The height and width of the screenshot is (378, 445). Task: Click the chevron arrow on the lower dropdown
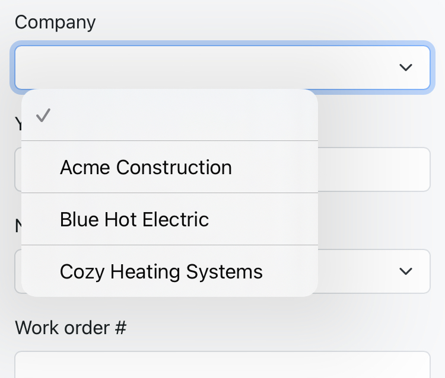pyautogui.click(x=406, y=271)
